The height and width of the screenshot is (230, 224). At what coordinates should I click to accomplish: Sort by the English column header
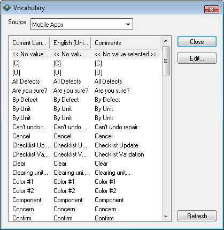(x=71, y=43)
